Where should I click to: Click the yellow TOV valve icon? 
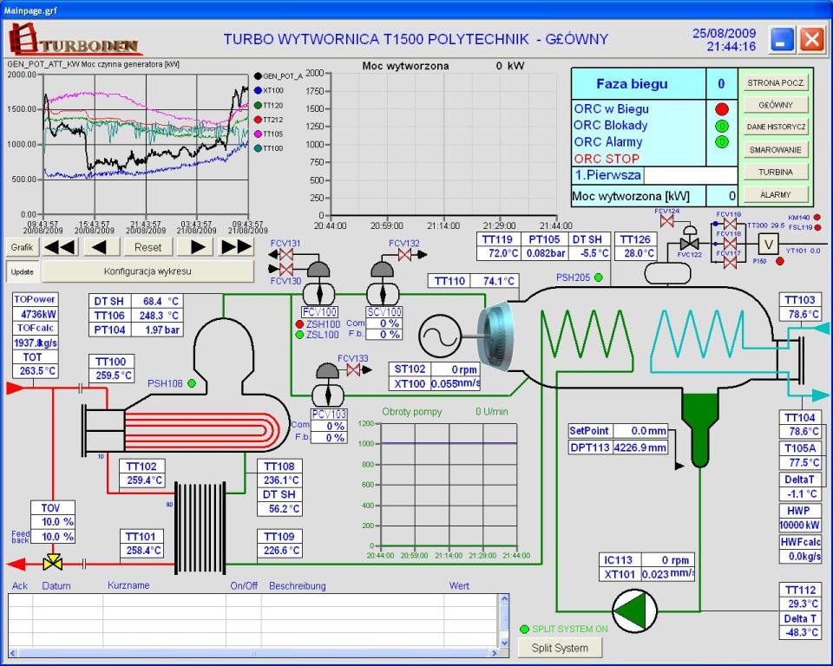click(x=53, y=564)
